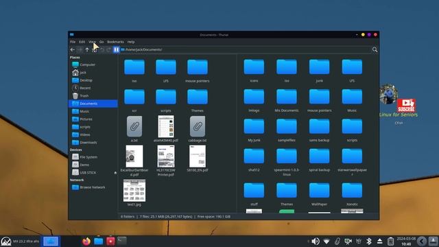Select the junk folder
The height and width of the screenshot is (247, 439).
tap(319, 67)
